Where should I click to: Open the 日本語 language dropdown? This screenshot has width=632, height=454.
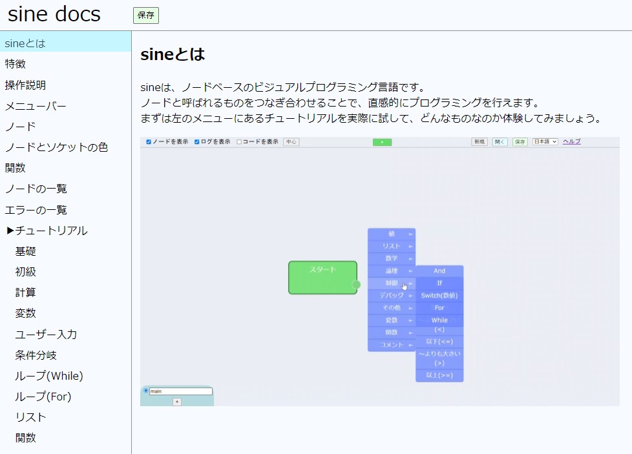coord(545,142)
